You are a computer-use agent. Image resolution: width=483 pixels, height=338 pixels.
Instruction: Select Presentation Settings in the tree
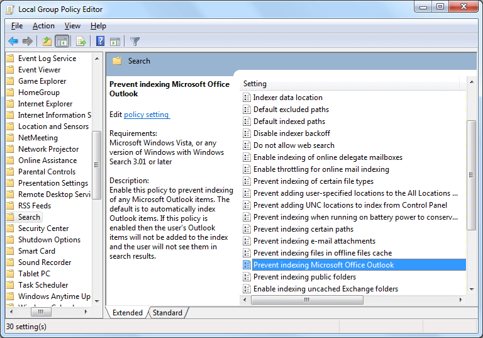tap(53, 183)
